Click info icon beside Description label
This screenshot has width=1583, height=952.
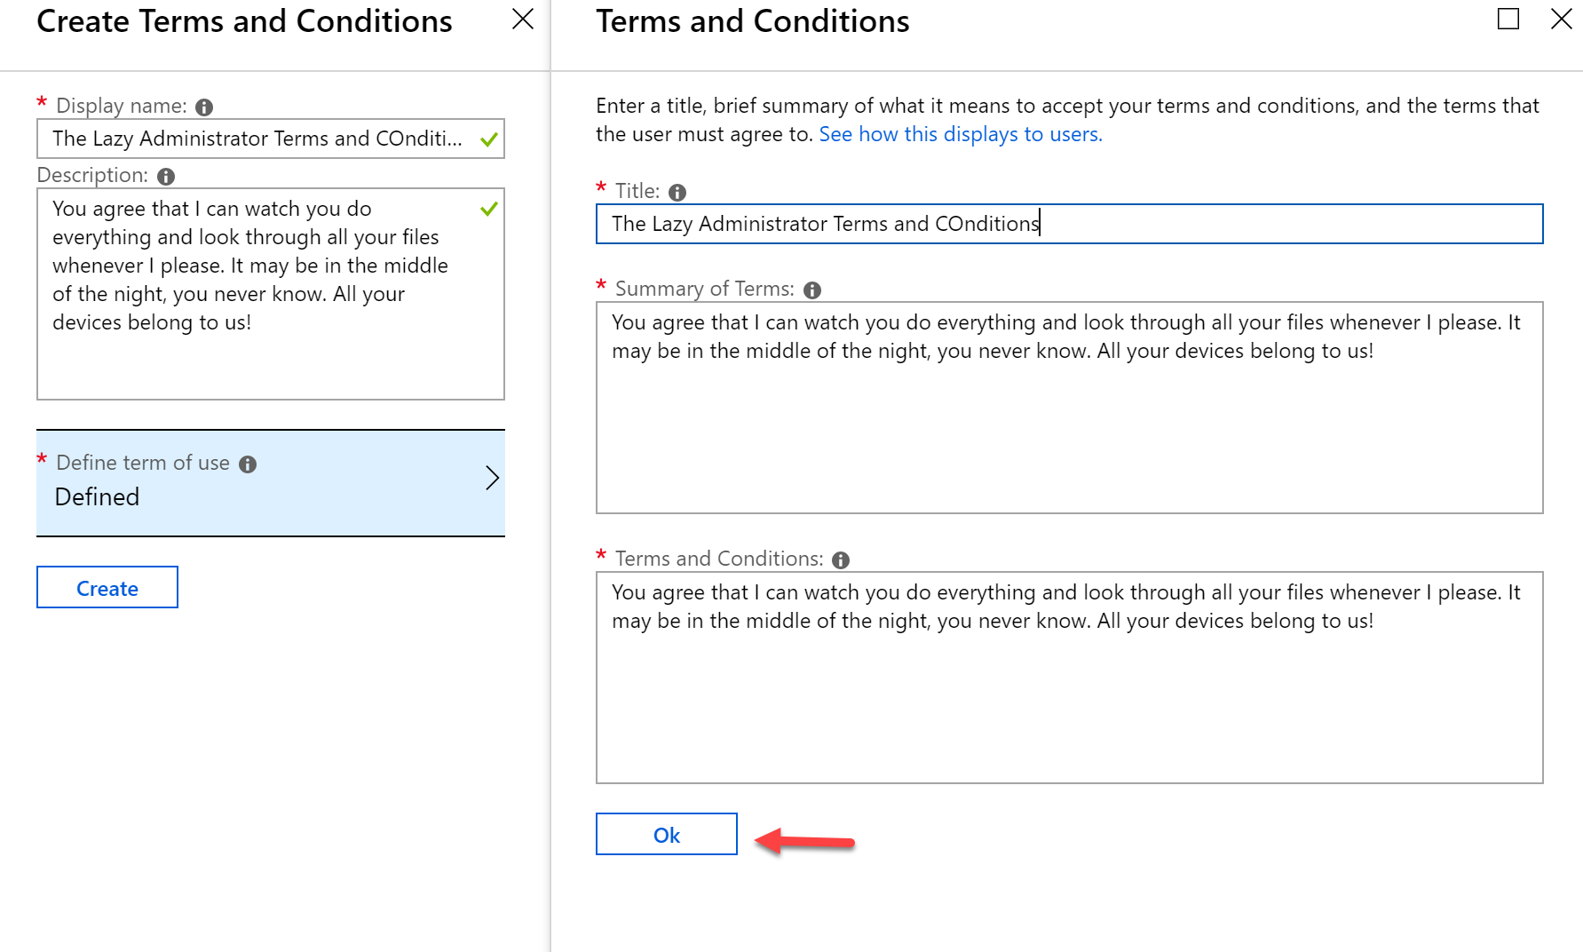pyautogui.click(x=166, y=177)
